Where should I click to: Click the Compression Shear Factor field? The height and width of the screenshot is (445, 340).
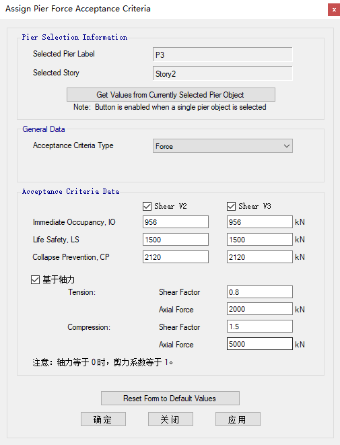click(x=259, y=327)
